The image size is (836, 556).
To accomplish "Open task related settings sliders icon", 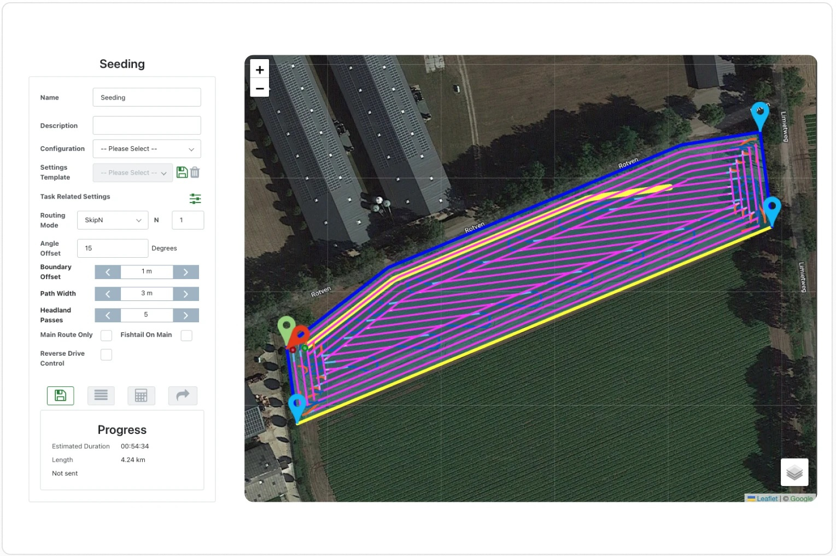I will (195, 199).
